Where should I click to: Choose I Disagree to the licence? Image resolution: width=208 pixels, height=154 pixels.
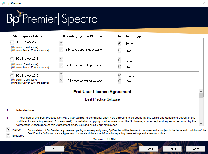coord(8,136)
